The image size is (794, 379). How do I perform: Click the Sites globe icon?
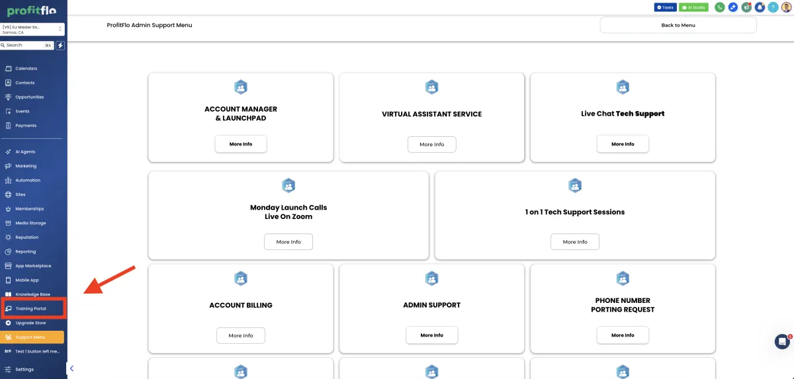[8, 194]
